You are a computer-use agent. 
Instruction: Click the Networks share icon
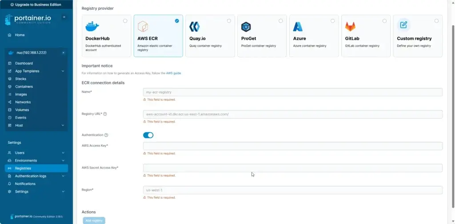tap(10, 102)
